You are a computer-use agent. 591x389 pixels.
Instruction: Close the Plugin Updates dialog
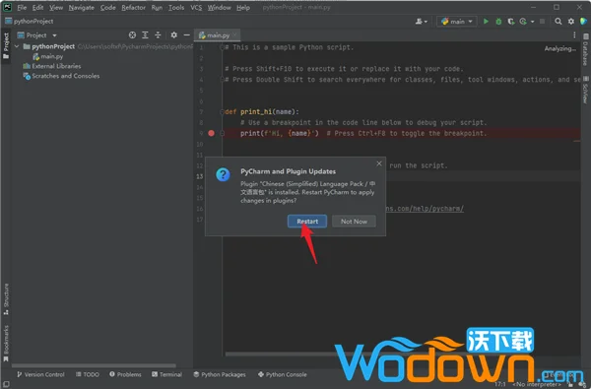tap(379, 163)
